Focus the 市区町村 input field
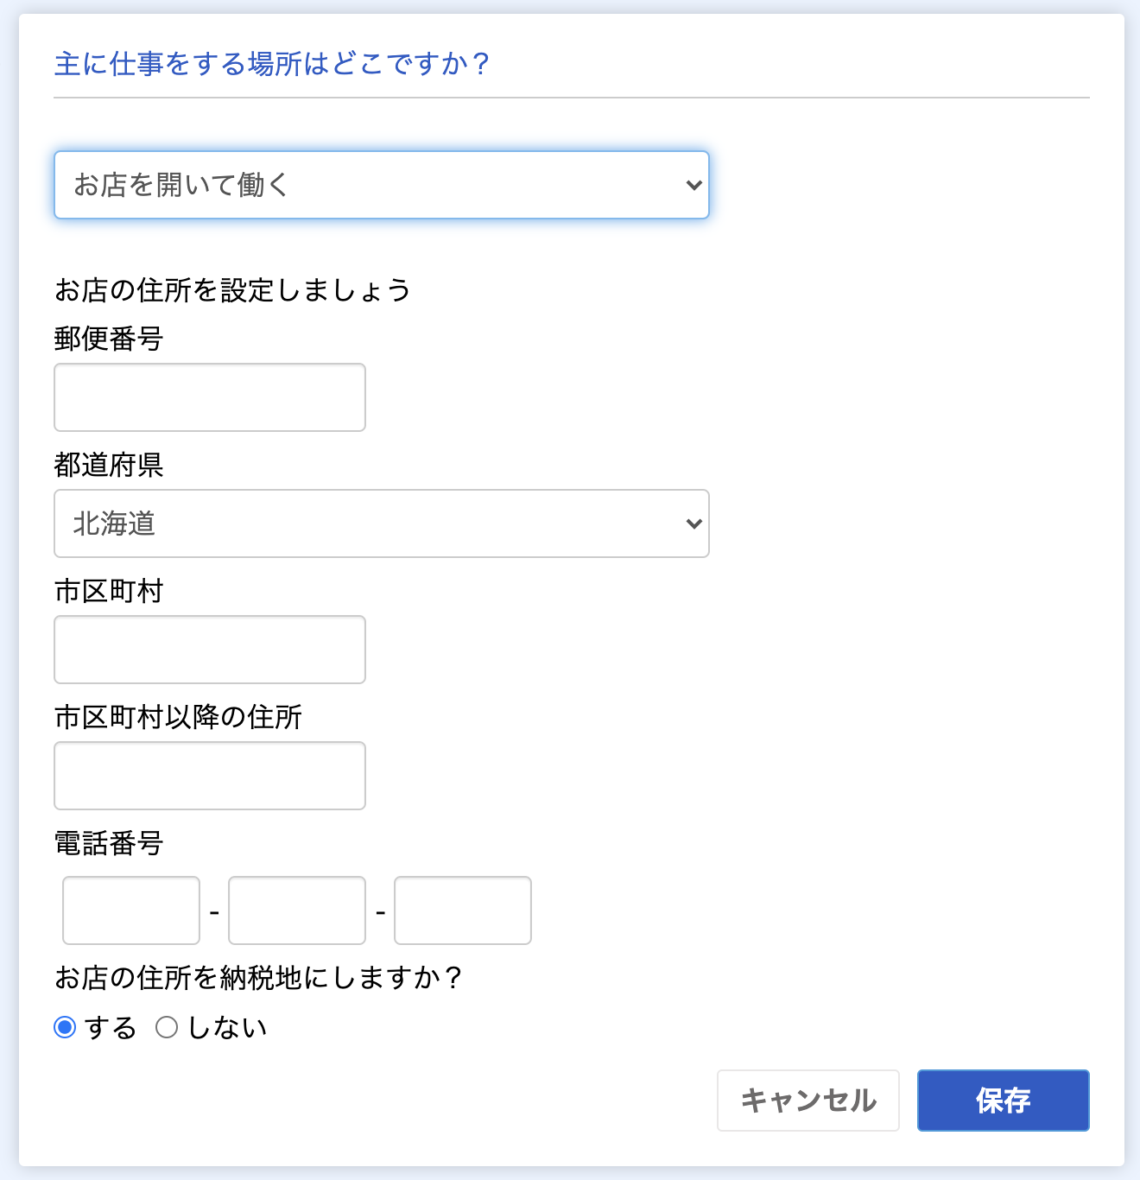Image resolution: width=1140 pixels, height=1180 pixels. point(210,650)
